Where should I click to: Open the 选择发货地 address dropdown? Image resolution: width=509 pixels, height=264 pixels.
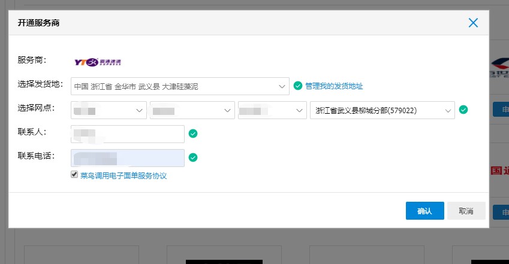coord(180,86)
